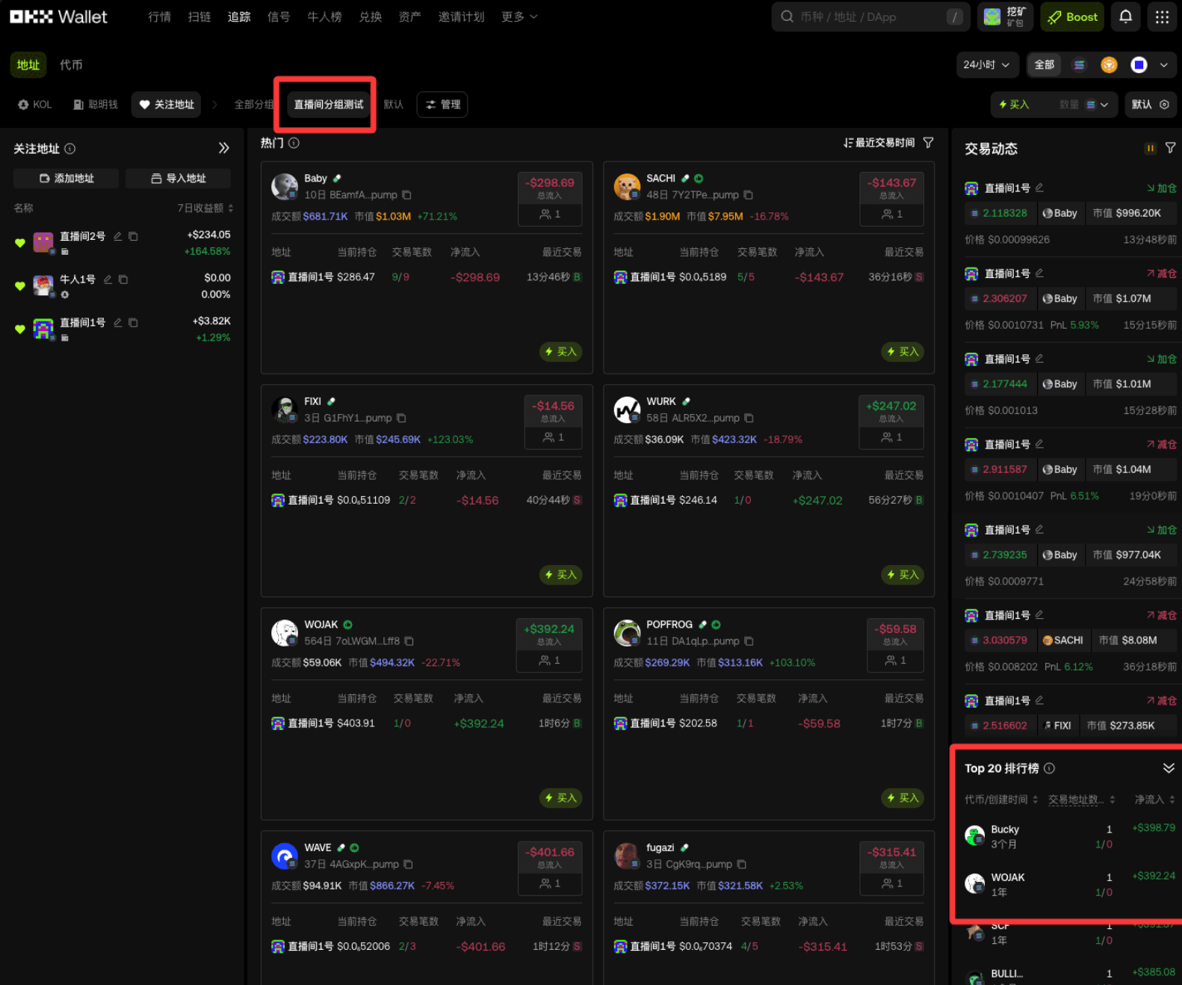Open the 信号 nav tab
This screenshot has height=985, width=1182.
click(279, 16)
